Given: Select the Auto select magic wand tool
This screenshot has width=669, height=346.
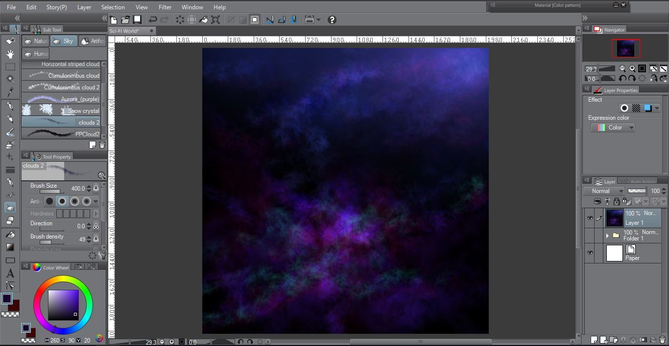Looking at the screenshot, I should (x=10, y=79).
